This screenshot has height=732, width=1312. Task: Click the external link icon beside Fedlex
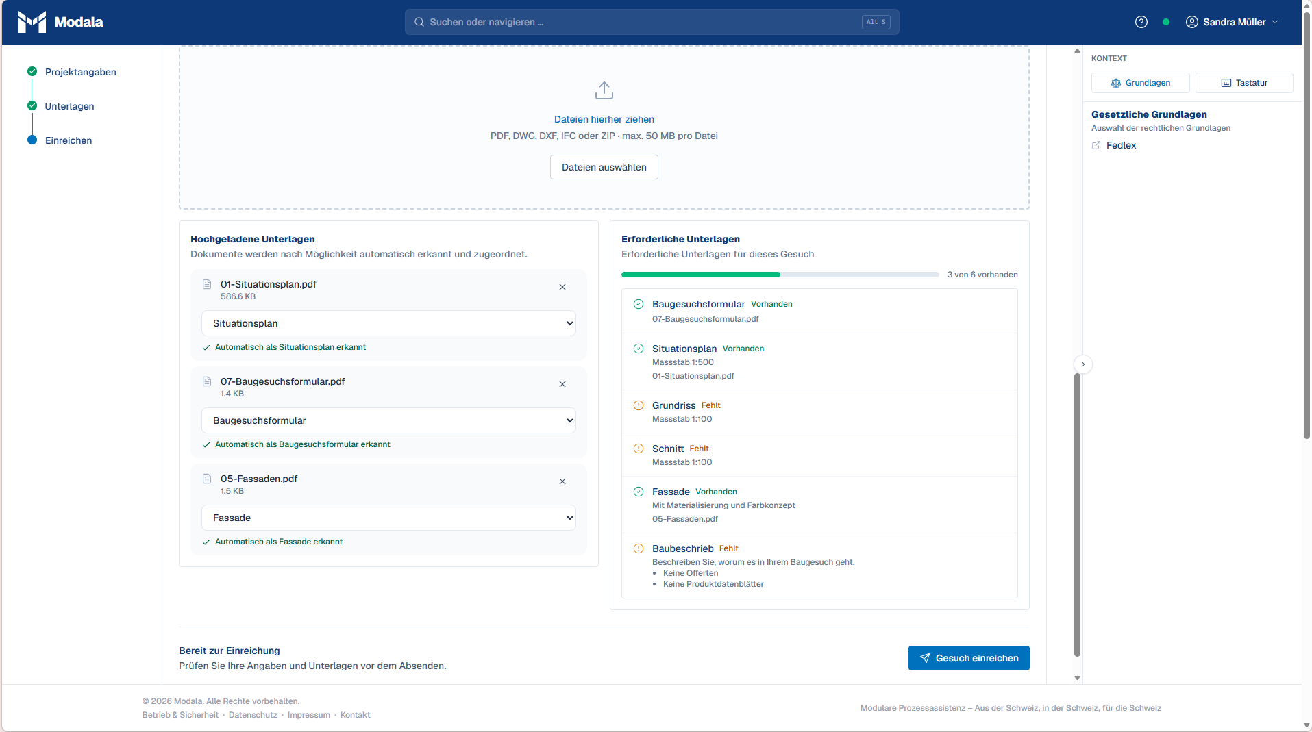click(1096, 145)
